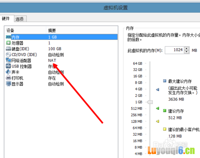Decrease memory with the down spinner arrow
The image size is (200, 158).
(x=186, y=52)
